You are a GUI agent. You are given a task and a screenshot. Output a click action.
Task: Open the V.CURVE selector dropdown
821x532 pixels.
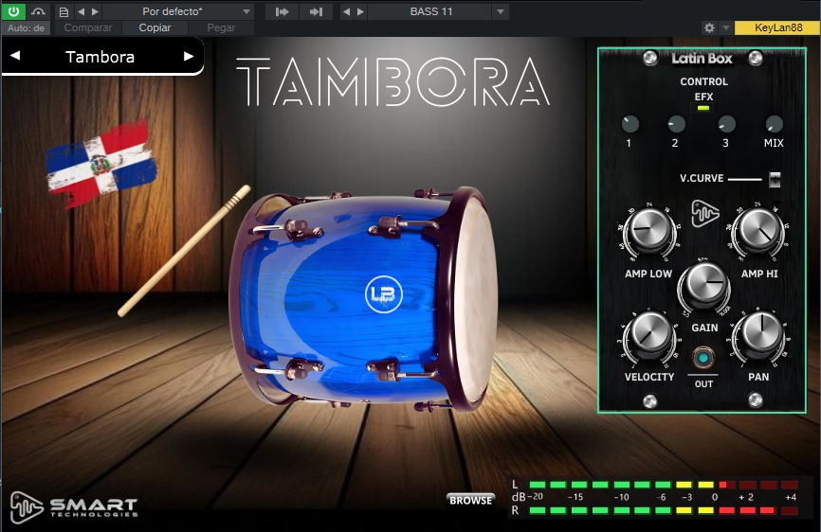coord(775,179)
